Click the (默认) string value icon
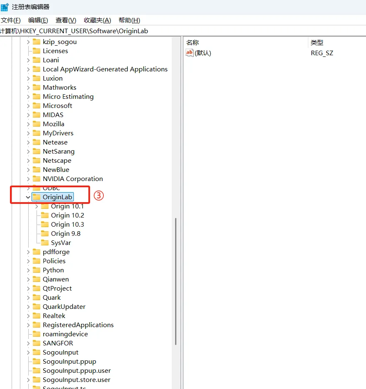This screenshot has height=389, width=366. [x=190, y=53]
